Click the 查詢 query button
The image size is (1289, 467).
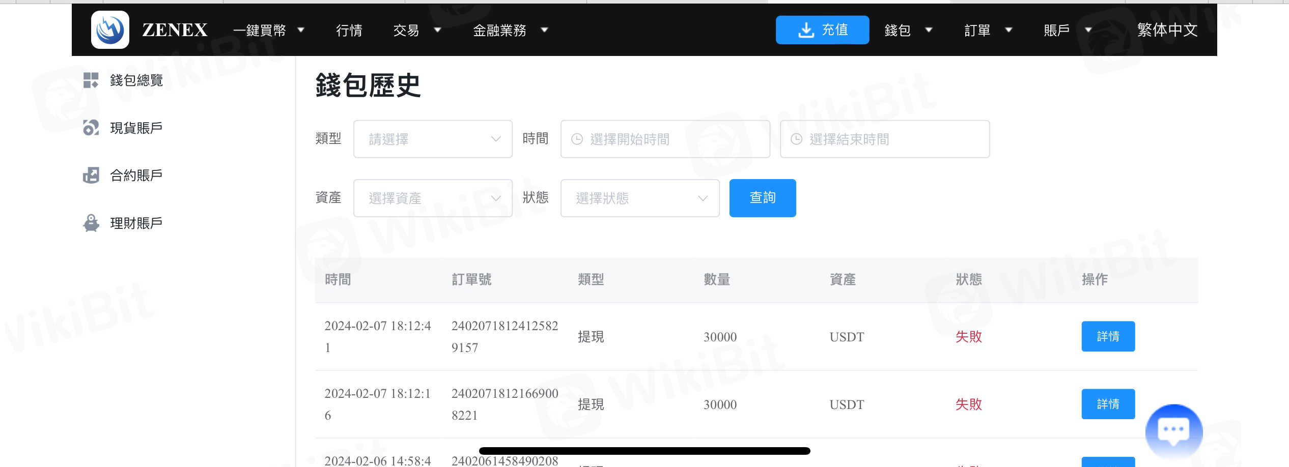point(762,198)
